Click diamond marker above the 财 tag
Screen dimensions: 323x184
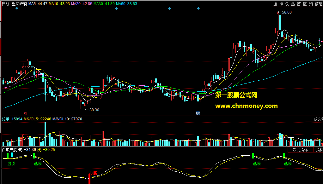tap(198, 9)
